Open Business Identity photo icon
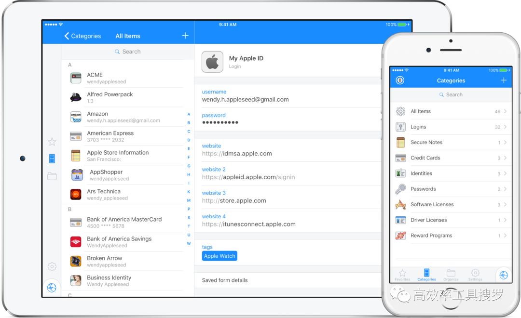The height and width of the screenshot is (318, 521). pos(76,280)
